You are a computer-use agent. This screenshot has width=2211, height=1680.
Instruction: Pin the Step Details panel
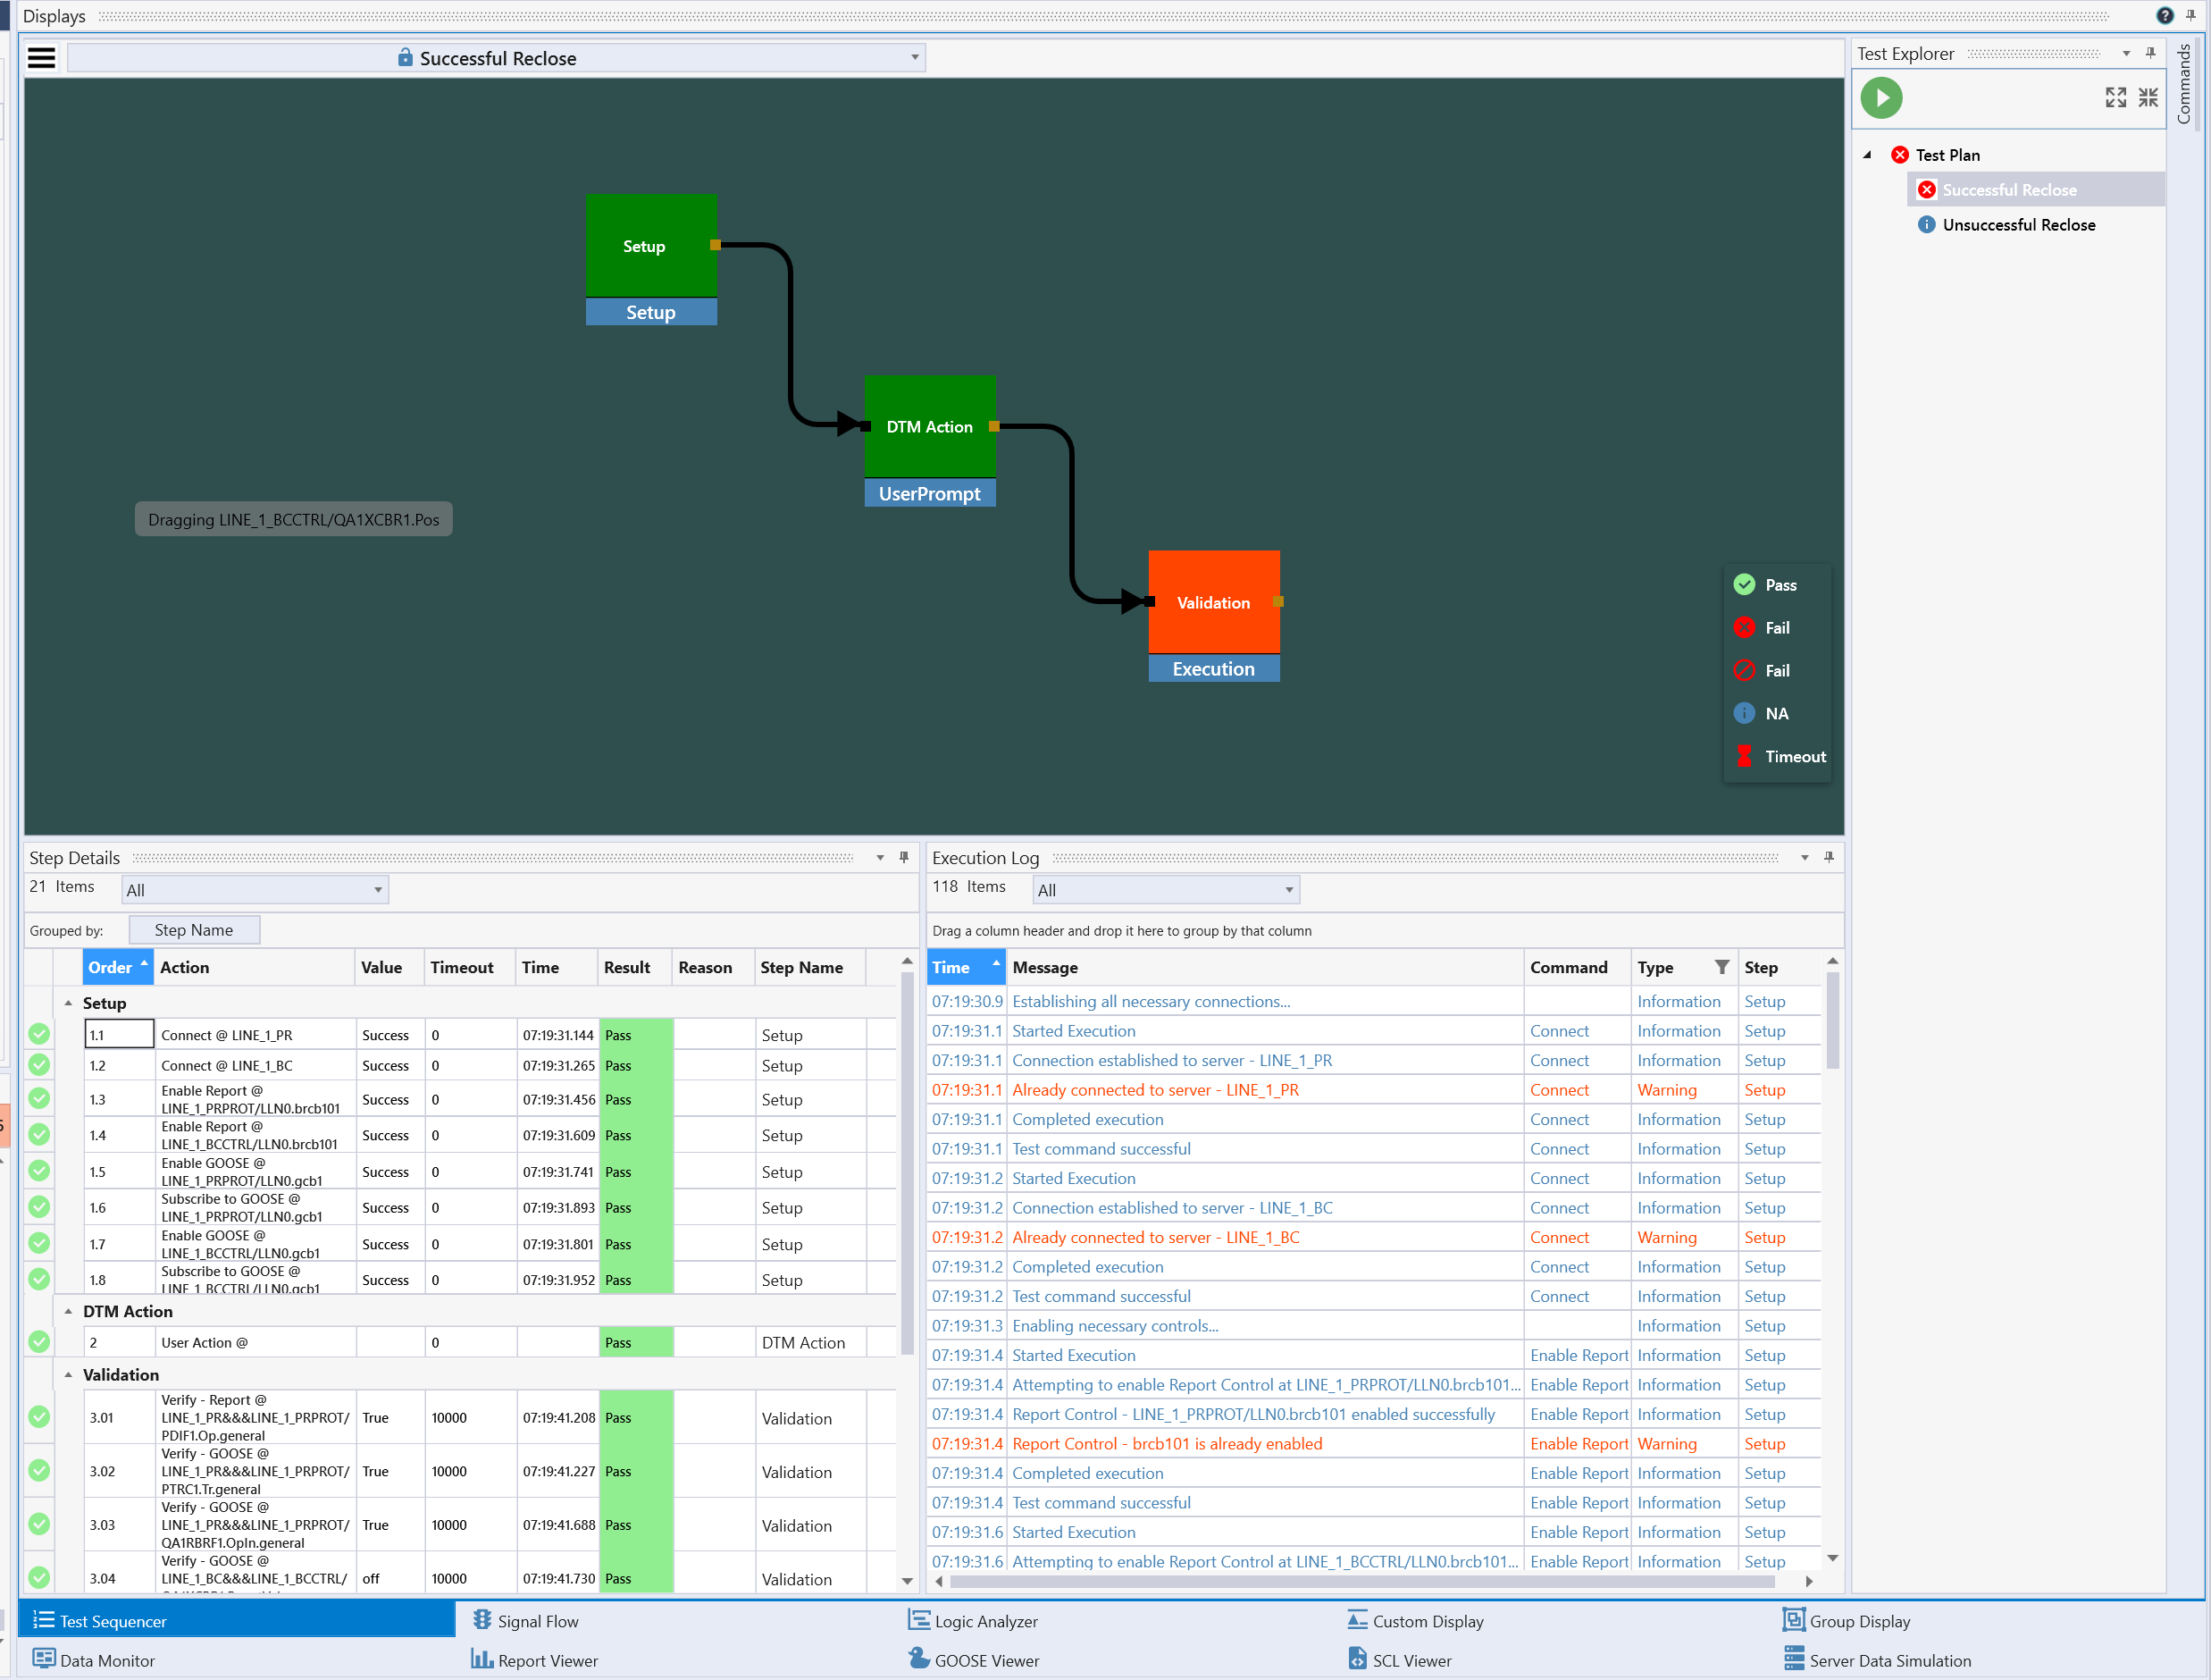point(903,857)
